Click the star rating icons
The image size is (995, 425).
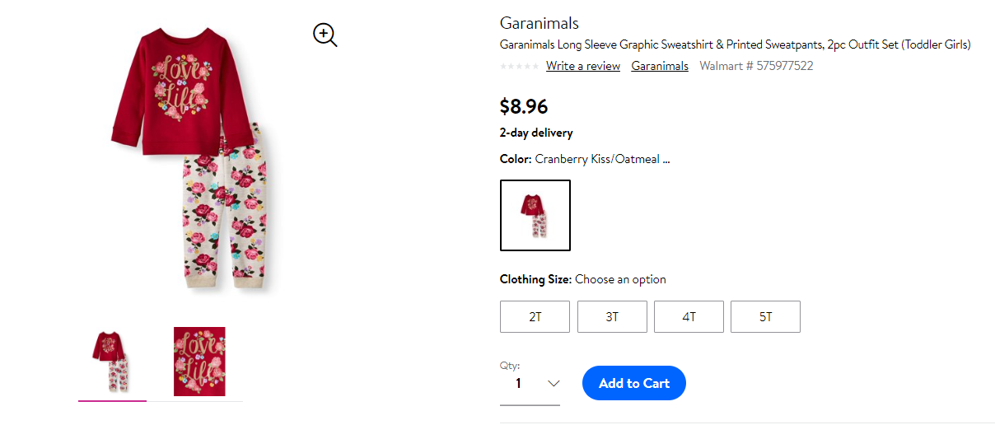click(520, 66)
